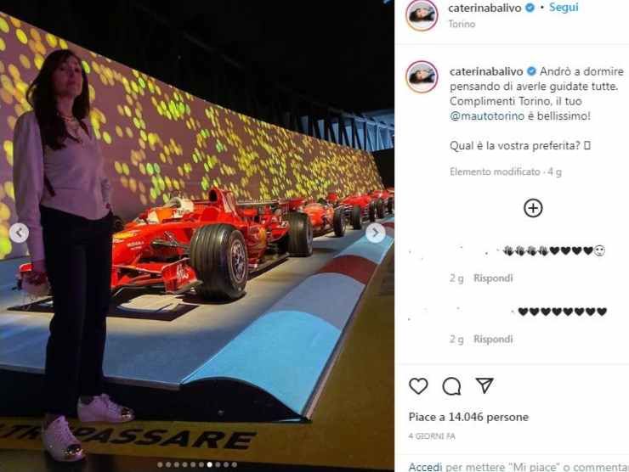Open the caterinabalivo username in the header

pos(484,8)
